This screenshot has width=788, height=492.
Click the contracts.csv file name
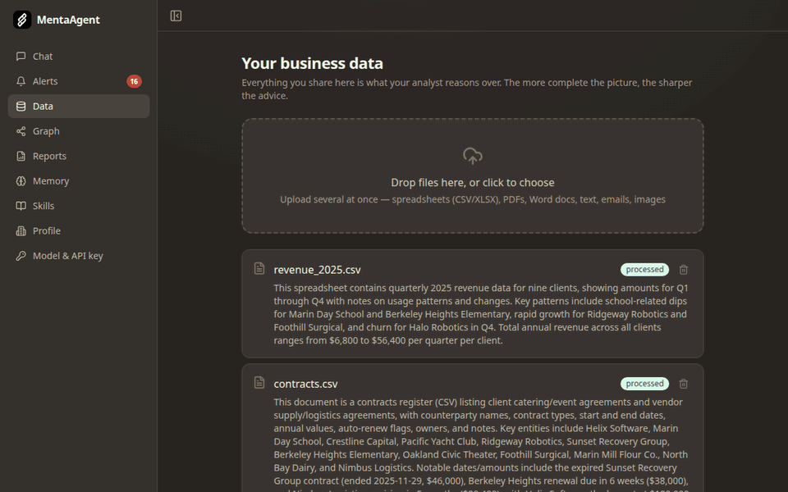[305, 384]
